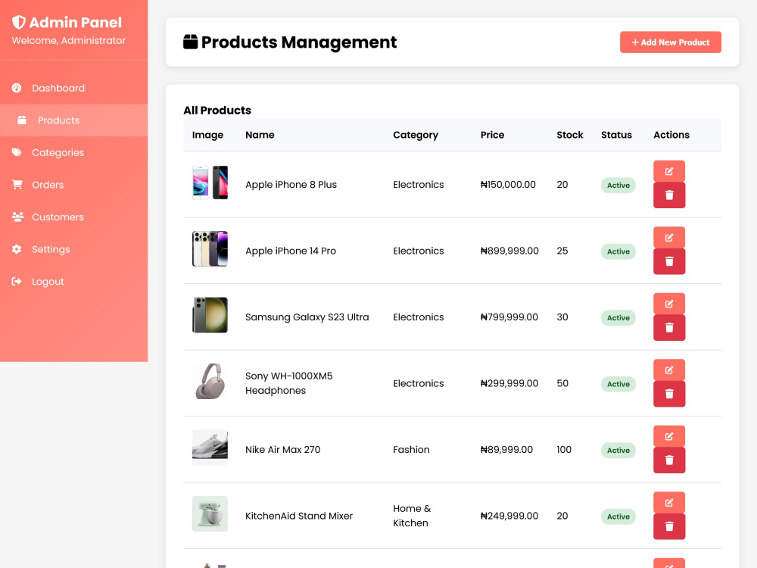Viewport: 757px width, 568px height.
Task: Click the stock value 100
Action: (x=564, y=450)
